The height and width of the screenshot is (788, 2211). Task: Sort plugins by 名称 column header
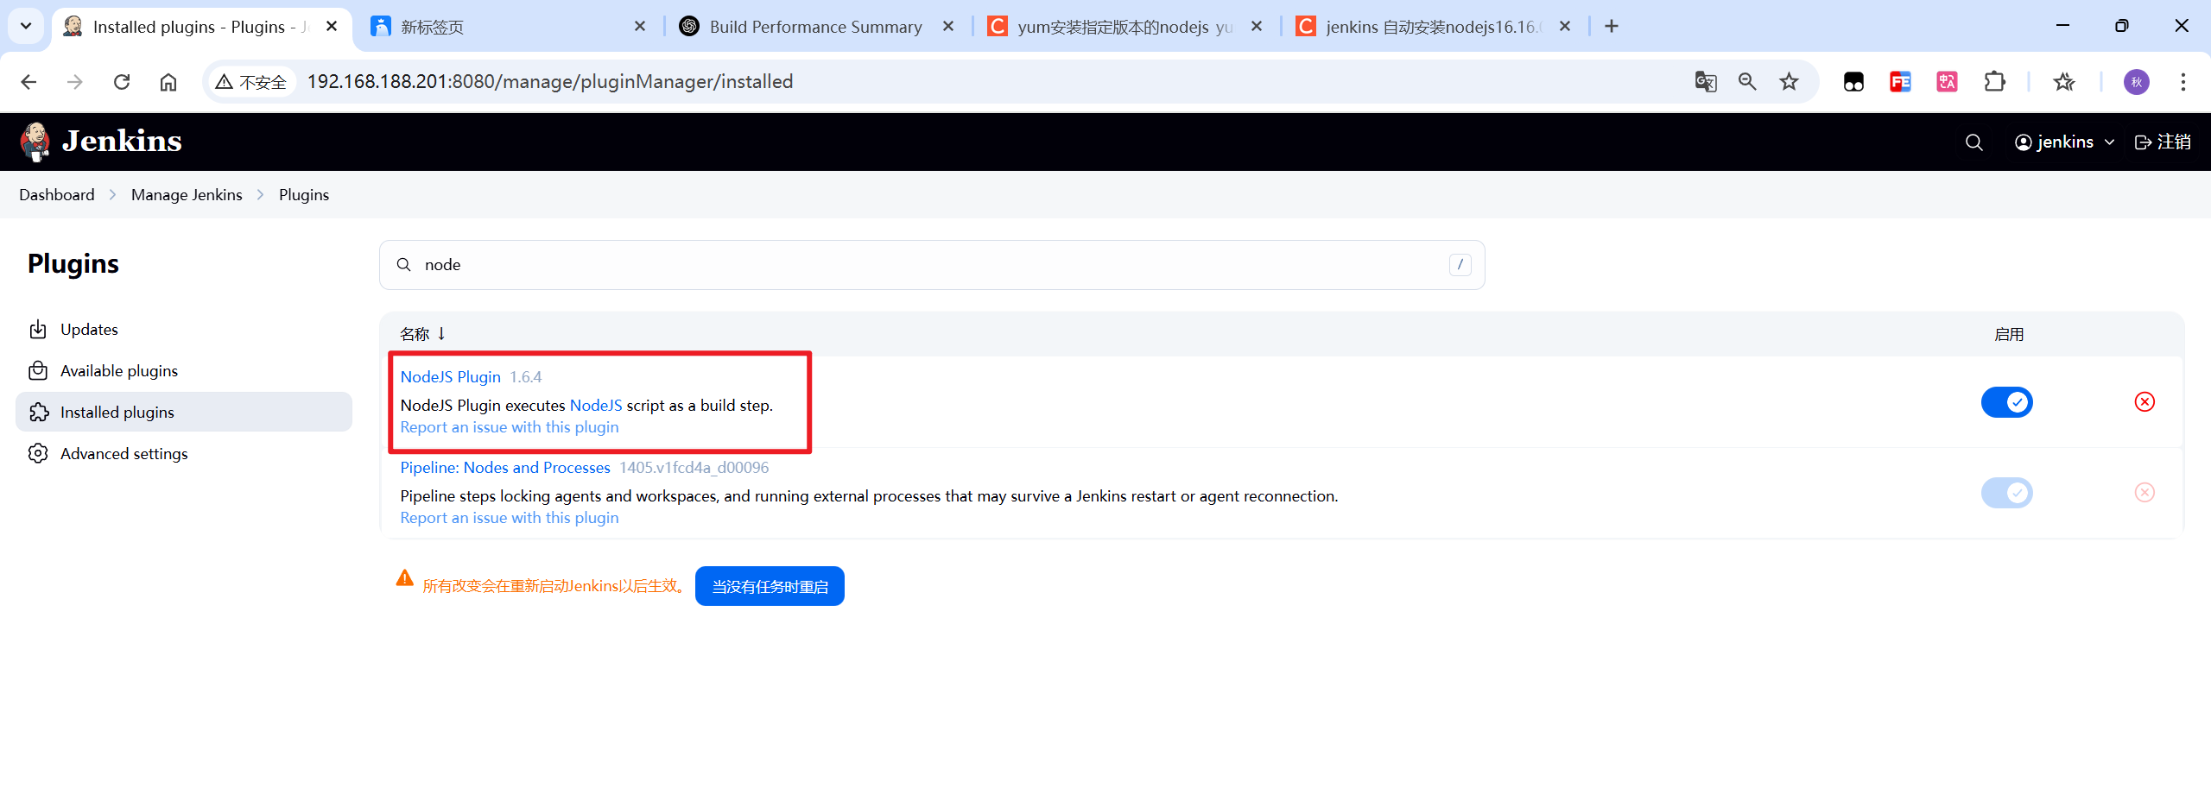coord(422,334)
